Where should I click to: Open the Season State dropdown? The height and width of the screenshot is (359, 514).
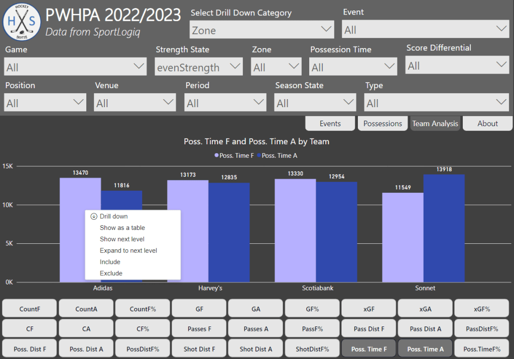coord(315,103)
